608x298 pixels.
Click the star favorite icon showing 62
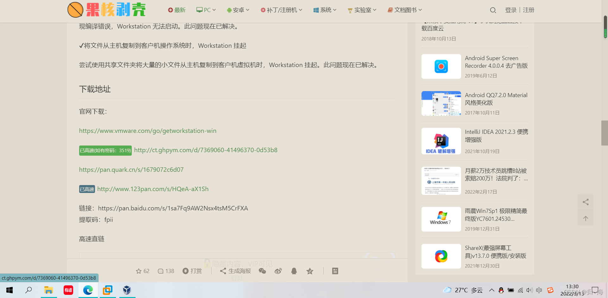(x=142, y=271)
